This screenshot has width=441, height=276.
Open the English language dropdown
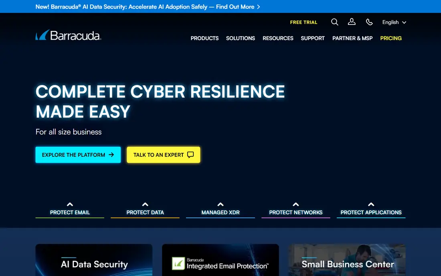pyautogui.click(x=394, y=22)
